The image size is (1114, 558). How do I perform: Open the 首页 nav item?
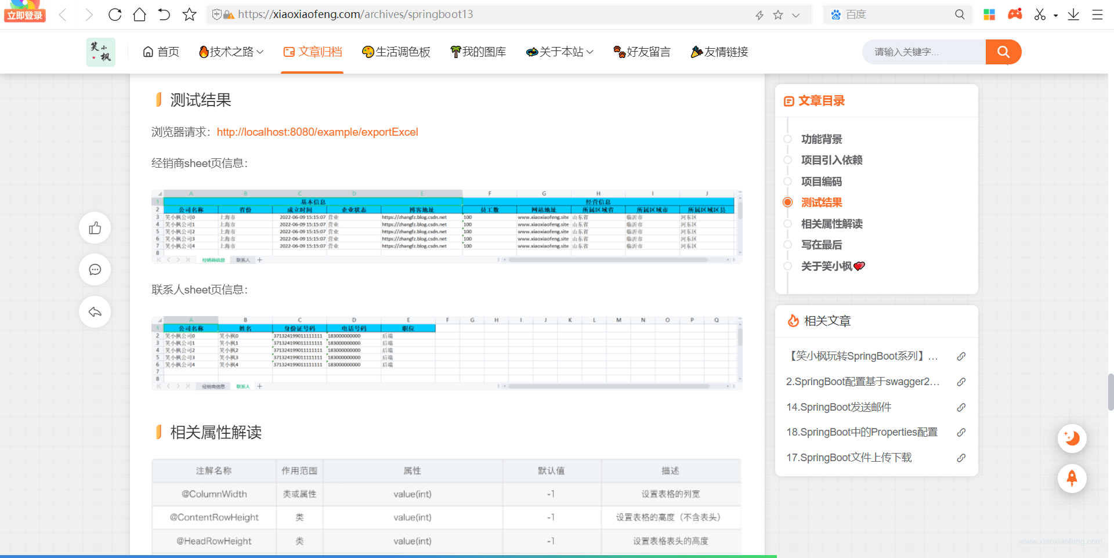coord(161,52)
